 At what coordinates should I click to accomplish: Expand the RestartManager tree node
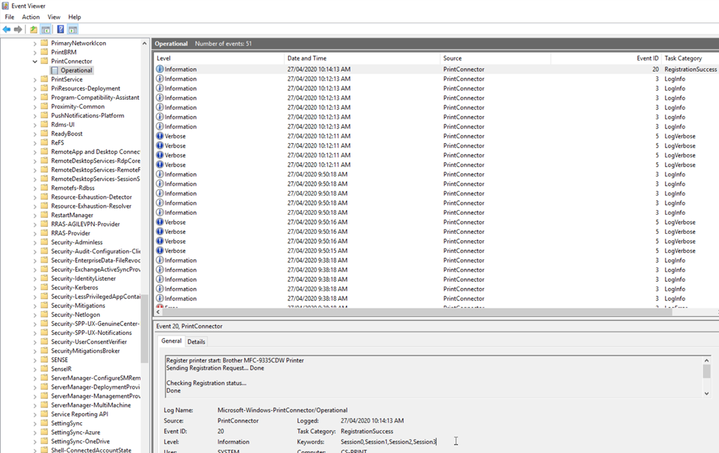35,216
